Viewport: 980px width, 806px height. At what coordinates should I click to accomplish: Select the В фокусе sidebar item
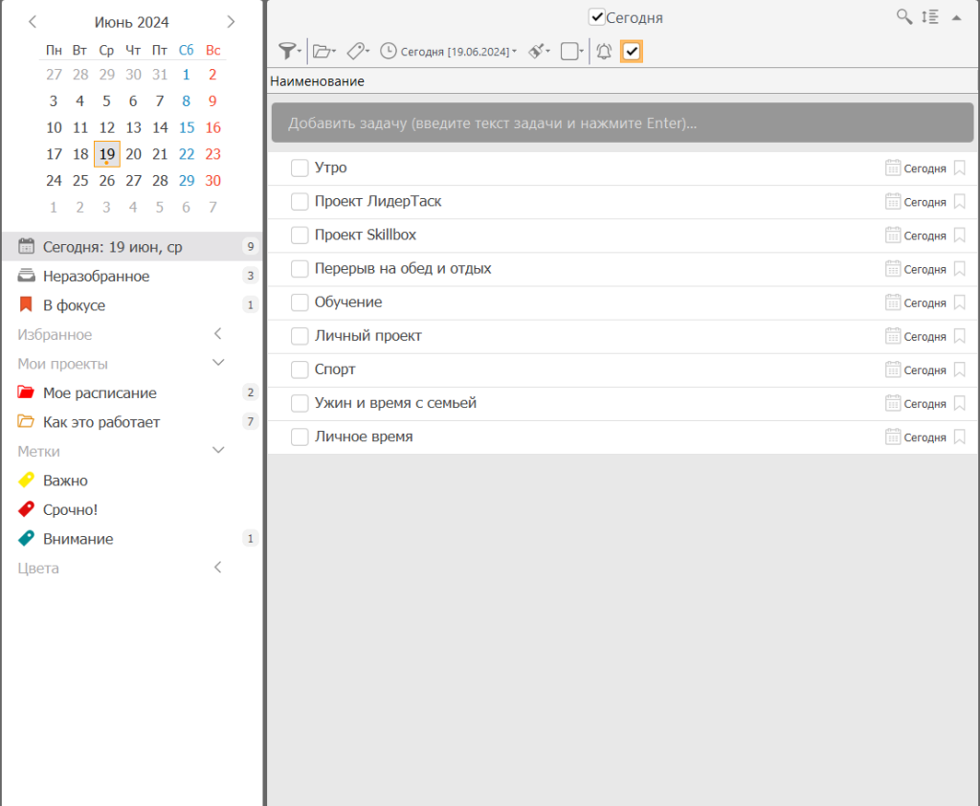coord(74,305)
